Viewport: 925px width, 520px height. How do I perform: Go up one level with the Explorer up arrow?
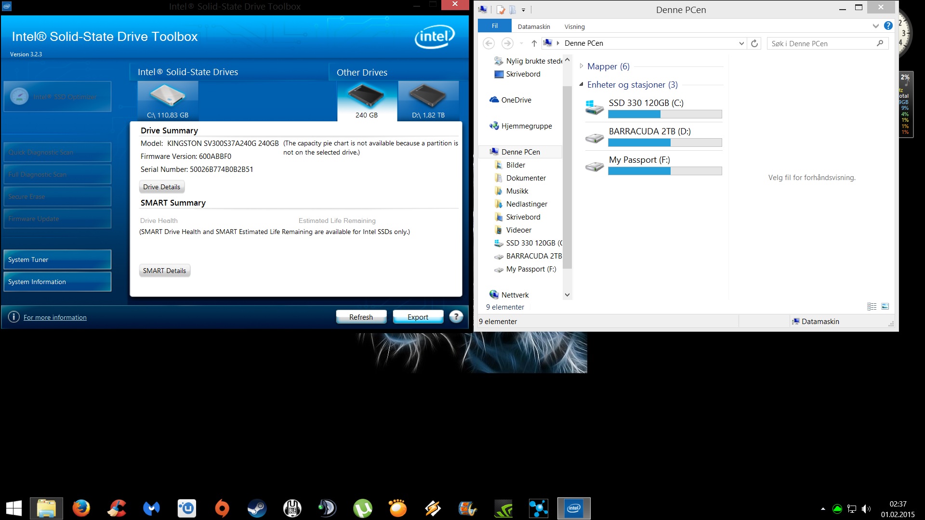pyautogui.click(x=534, y=43)
